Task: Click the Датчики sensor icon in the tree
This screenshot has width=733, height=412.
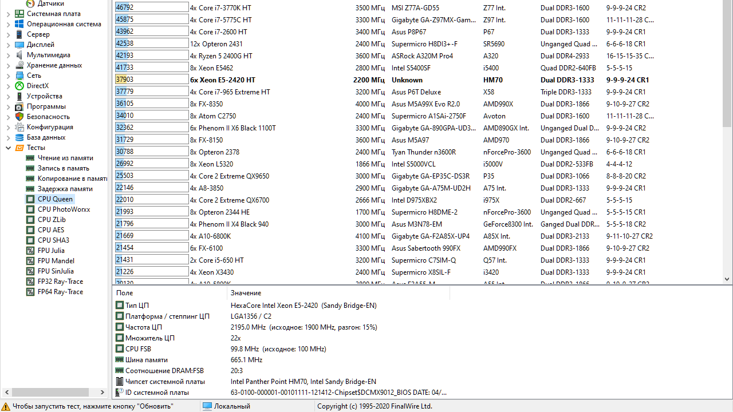Action: [x=30, y=3]
